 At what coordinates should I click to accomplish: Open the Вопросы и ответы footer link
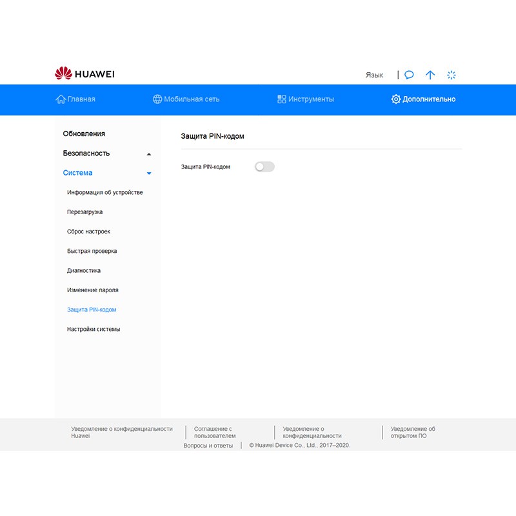(208, 445)
